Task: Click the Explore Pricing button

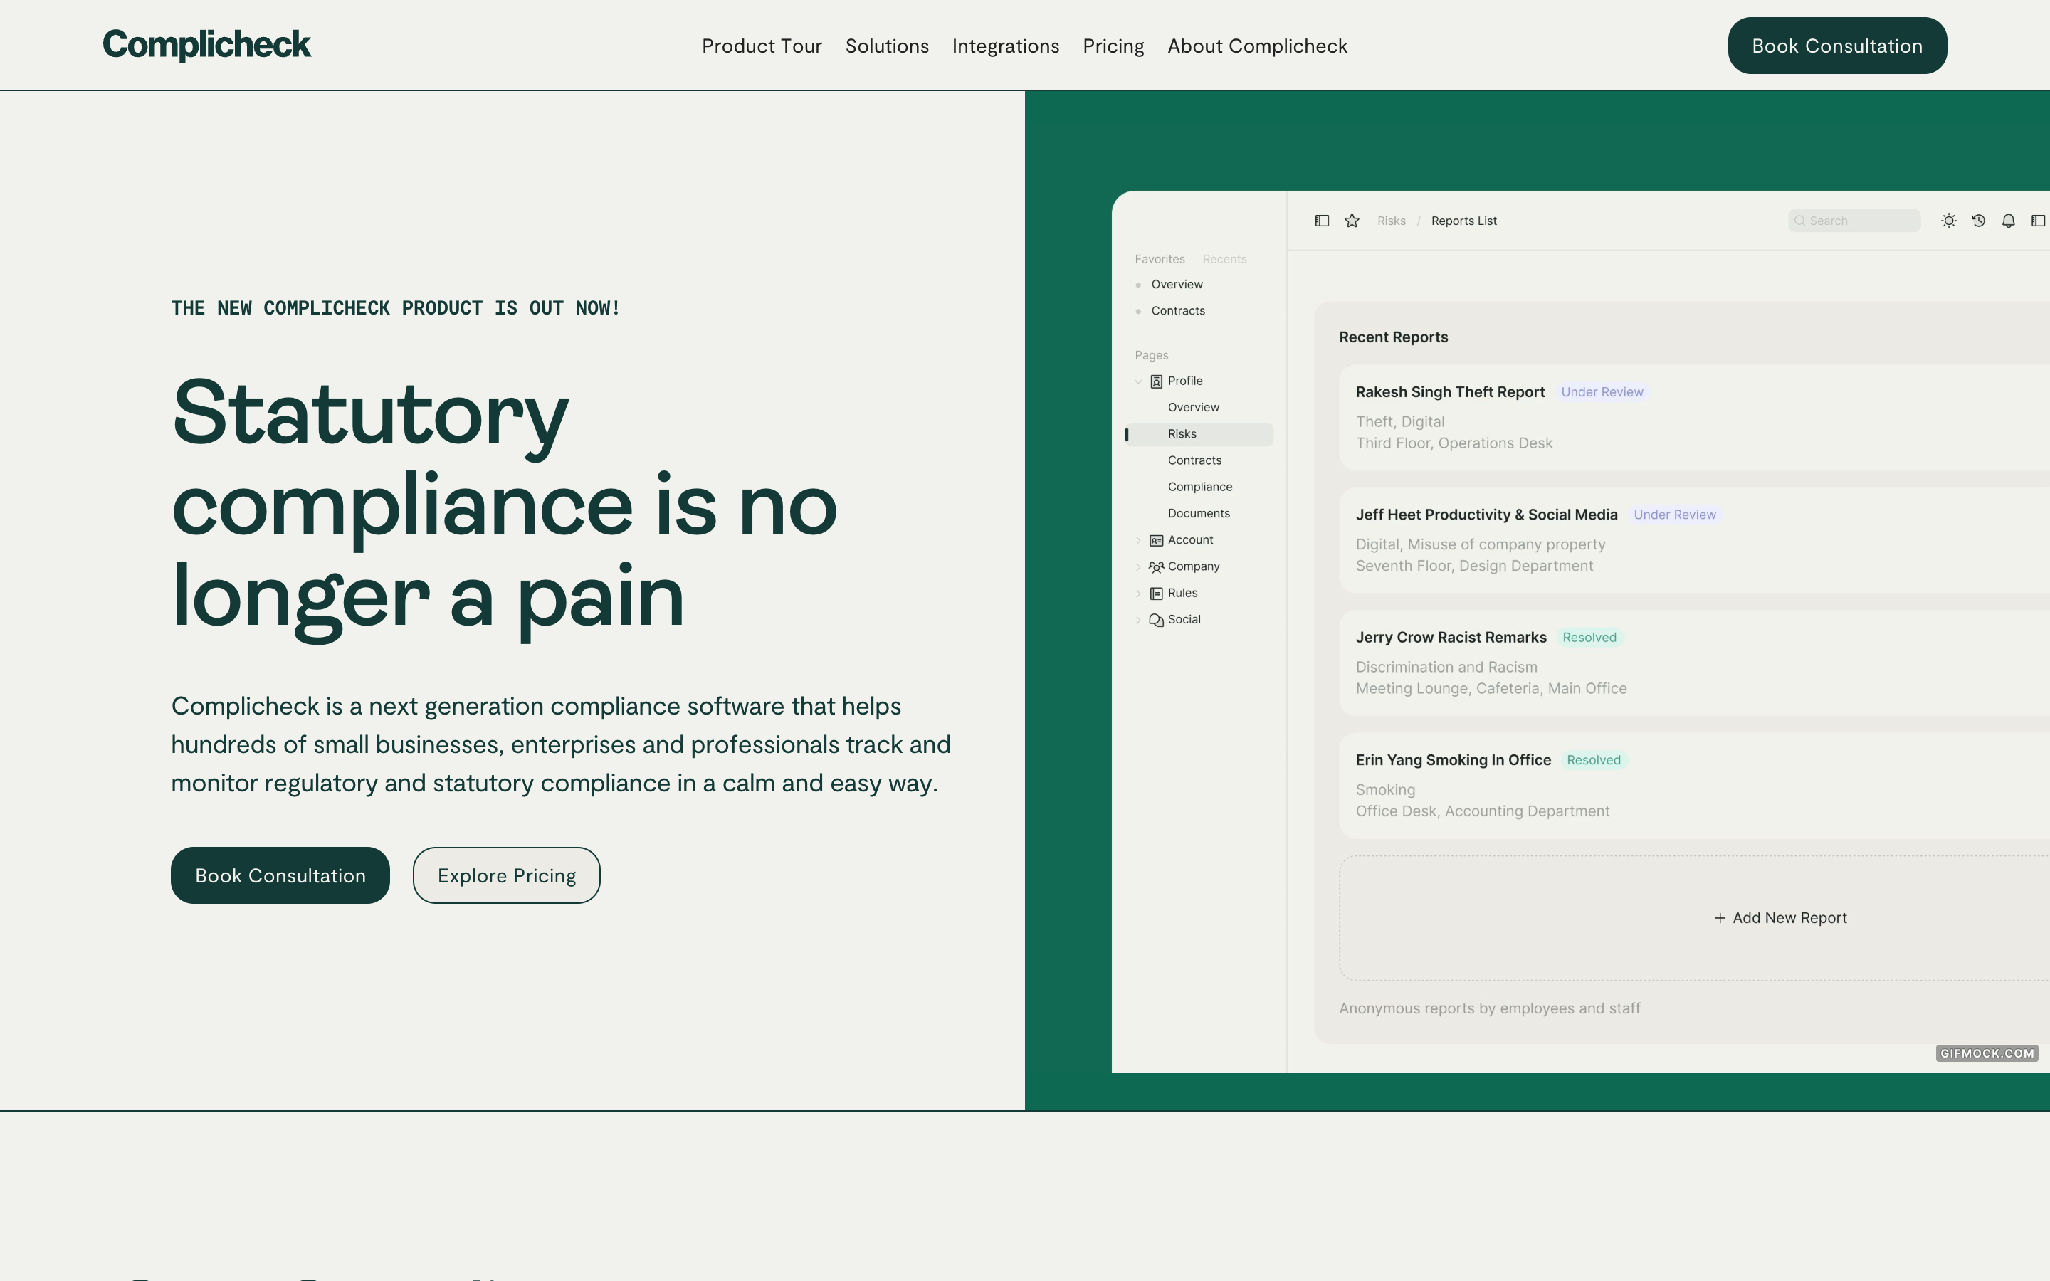Action: click(x=507, y=875)
